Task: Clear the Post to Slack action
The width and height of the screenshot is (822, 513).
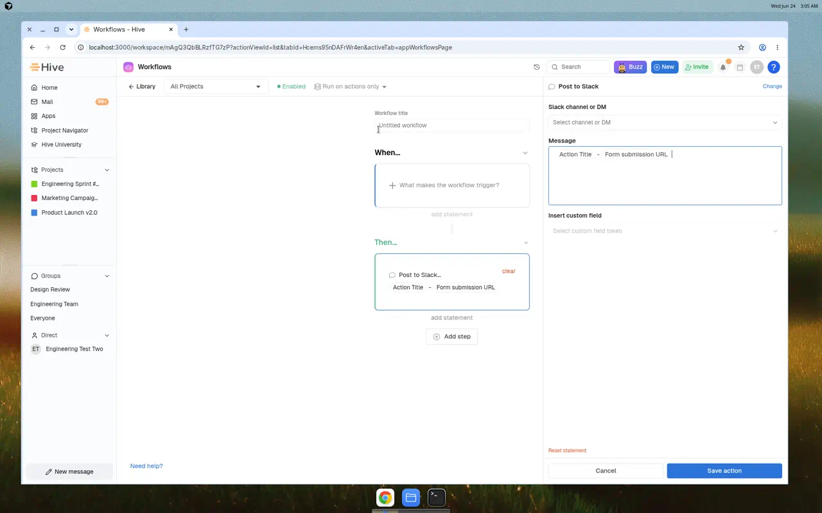Action: pyautogui.click(x=509, y=271)
